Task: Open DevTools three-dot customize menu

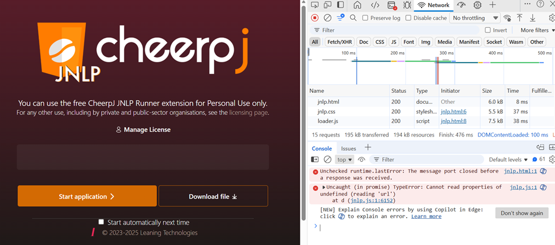Action: (527, 4)
